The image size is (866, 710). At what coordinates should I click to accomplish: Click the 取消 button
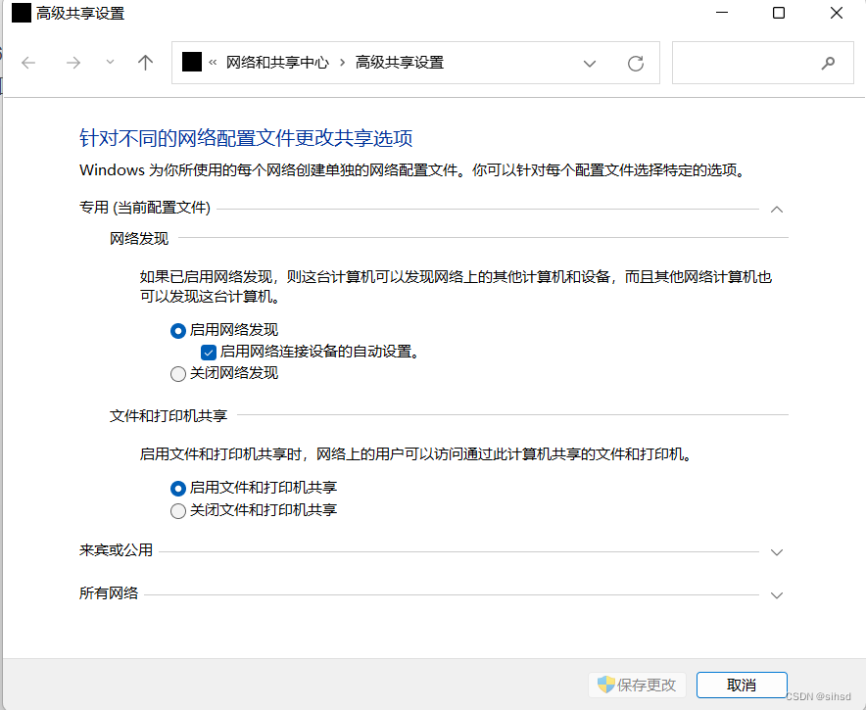[742, 685]
